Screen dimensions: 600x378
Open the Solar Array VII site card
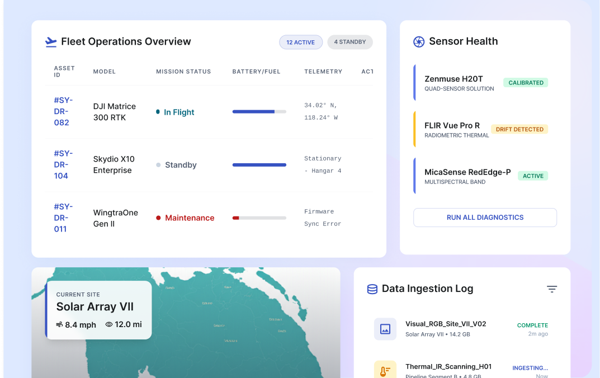[x=99, y=310]
